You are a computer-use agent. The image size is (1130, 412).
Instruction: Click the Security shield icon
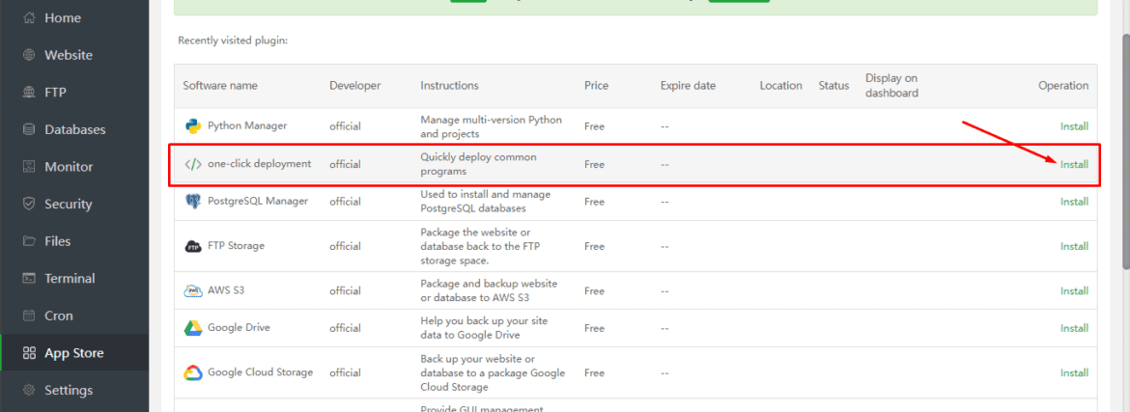tap(29, 205)
